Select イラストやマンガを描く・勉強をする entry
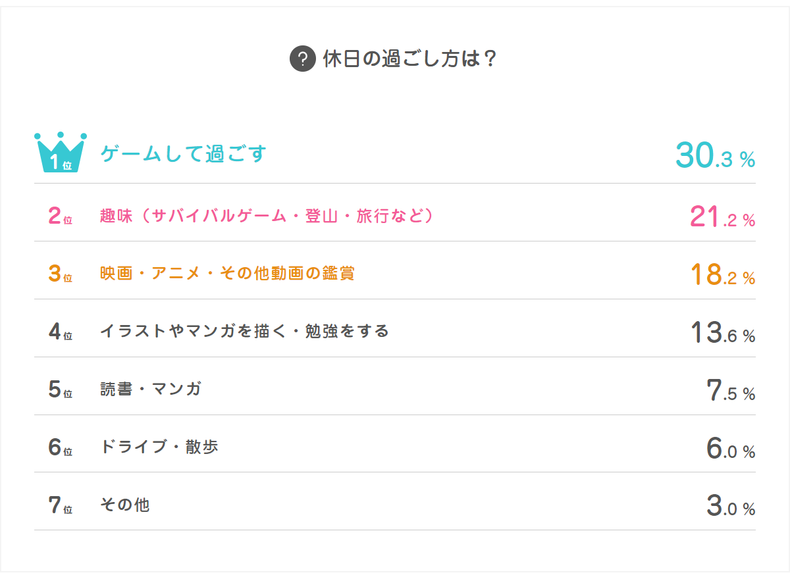790x579 pixels. pos(244,331)
